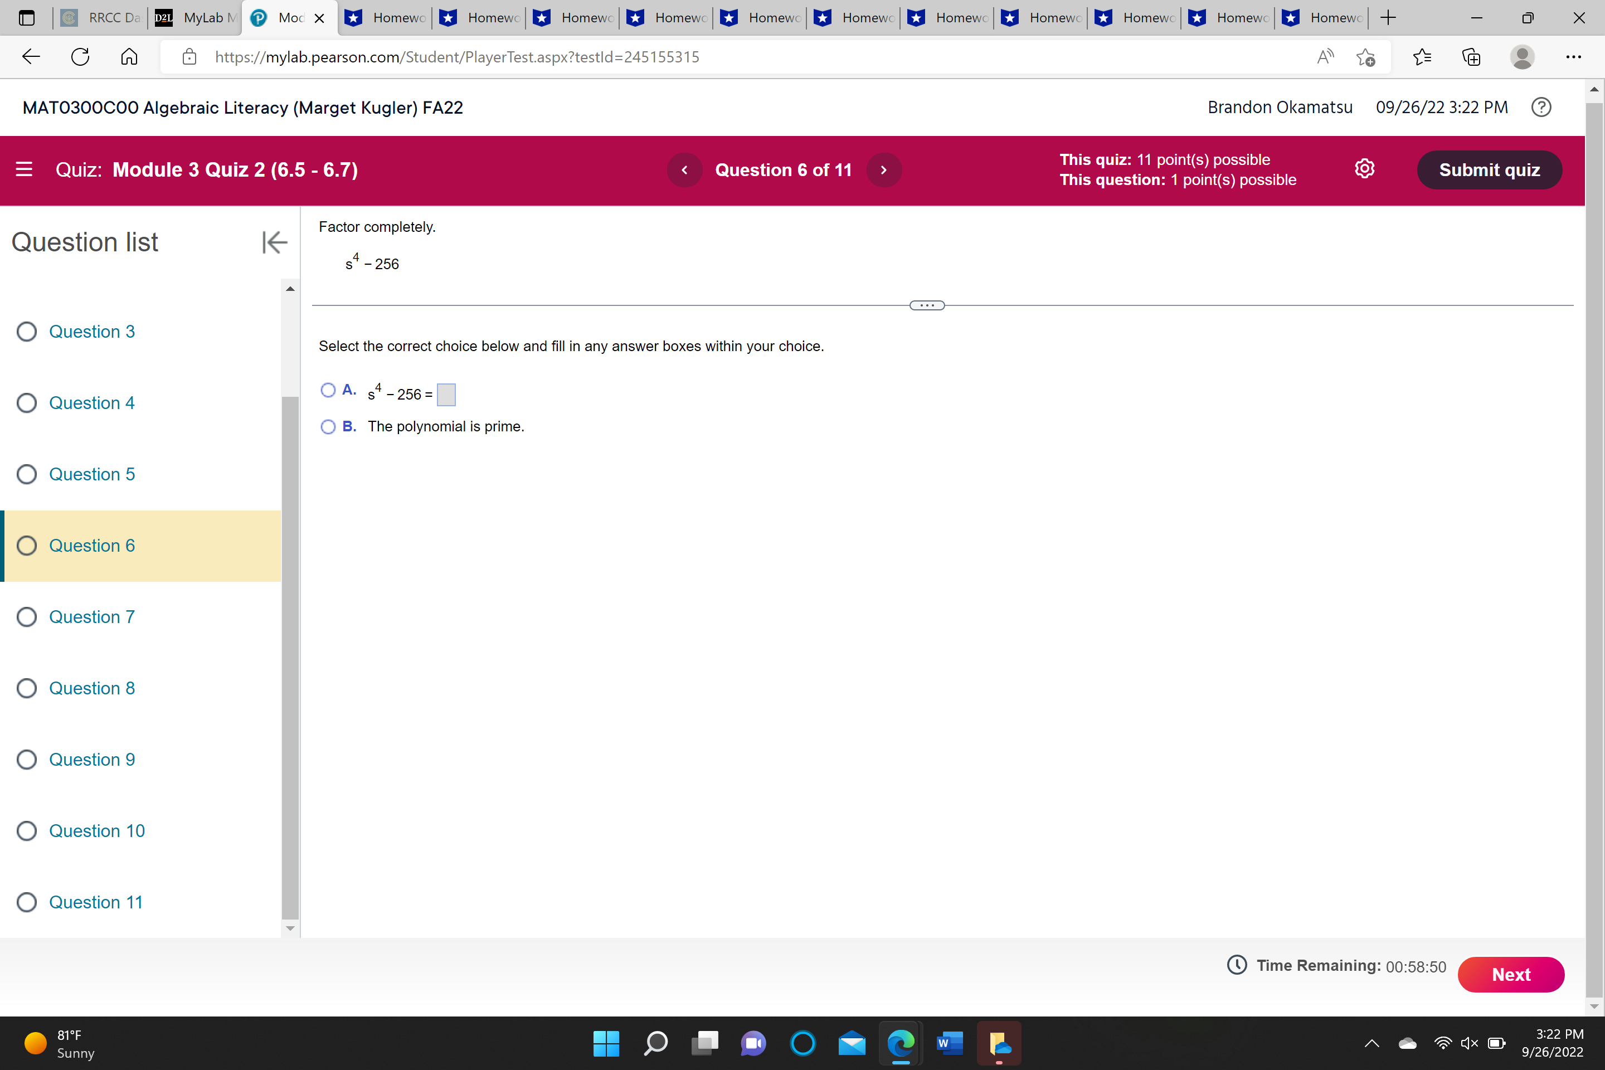This screenshot has height=1070, width=1605.
Task: Open Question 9 from the list
Action: (x=91, y=760)
